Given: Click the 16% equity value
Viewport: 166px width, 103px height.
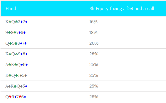Looking at the screenshot, I should coord(93,22).
